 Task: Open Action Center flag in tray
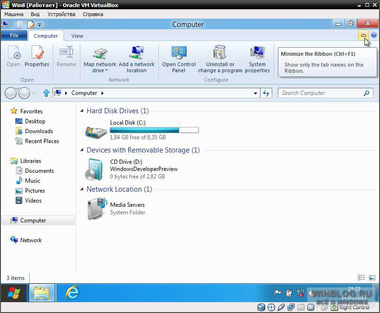277,293
